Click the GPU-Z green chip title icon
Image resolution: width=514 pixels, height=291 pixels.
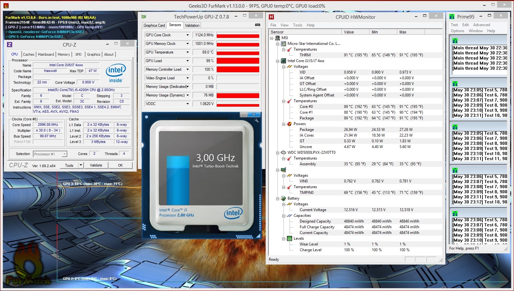(144, 17)
